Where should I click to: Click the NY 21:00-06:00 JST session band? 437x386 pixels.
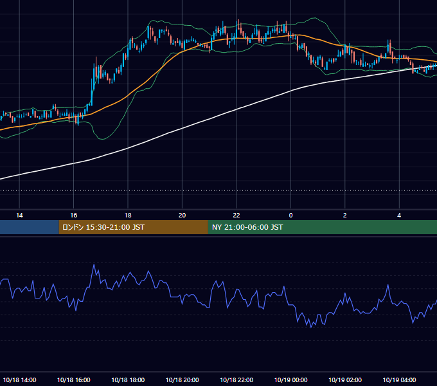point(323,227)
